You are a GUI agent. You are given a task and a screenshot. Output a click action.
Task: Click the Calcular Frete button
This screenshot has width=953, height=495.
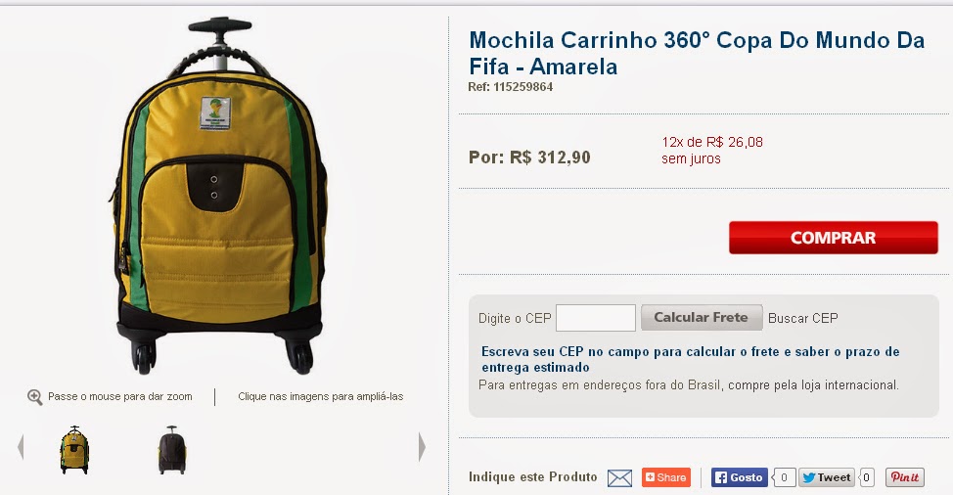coord(702,318)
